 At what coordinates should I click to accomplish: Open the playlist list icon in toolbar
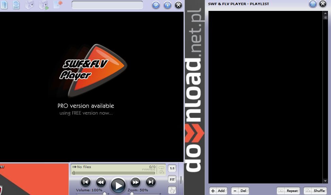(4, 5)
